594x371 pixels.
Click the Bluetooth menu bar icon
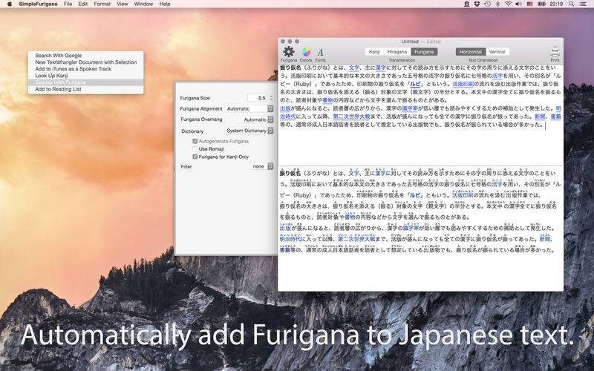(x=496, y=4)
